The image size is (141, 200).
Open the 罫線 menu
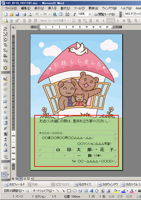93,8
